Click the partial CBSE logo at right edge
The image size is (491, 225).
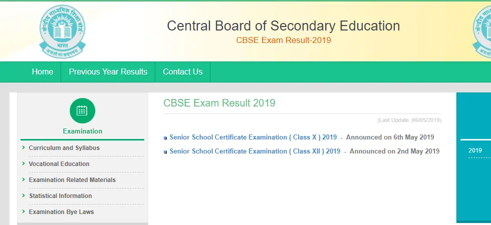coord(481,31)
